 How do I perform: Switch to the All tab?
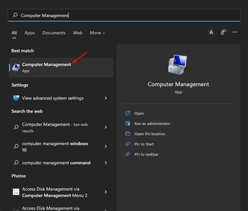click(14, 33)
